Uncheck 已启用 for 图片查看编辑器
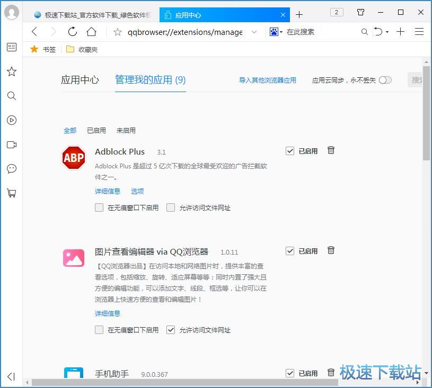The width and height of the screenshot is (432, 388). (x=290, y=251)
